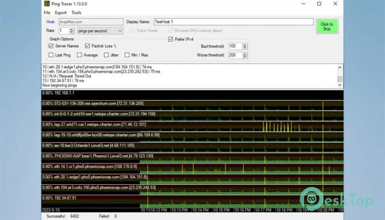This screenshot has height=220, width=385.
Task: Click the 10:17 PM timeline label
Action: (x=263, y=210)
